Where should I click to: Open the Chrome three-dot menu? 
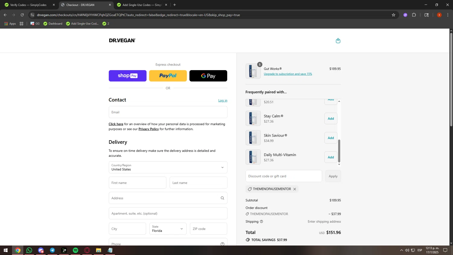point(448,15)
